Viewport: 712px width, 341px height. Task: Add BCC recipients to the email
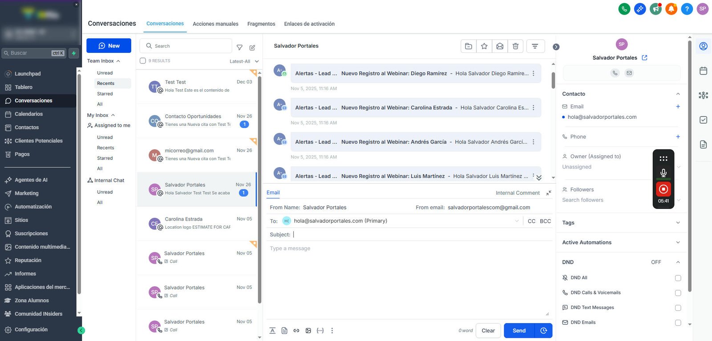545,221
